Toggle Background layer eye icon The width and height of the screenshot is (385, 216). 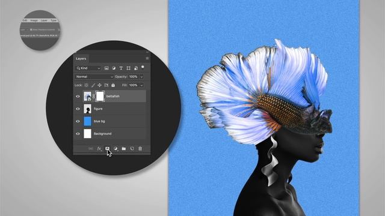click(78, 134)
